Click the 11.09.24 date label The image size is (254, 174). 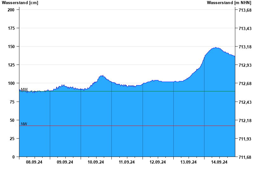127,162
